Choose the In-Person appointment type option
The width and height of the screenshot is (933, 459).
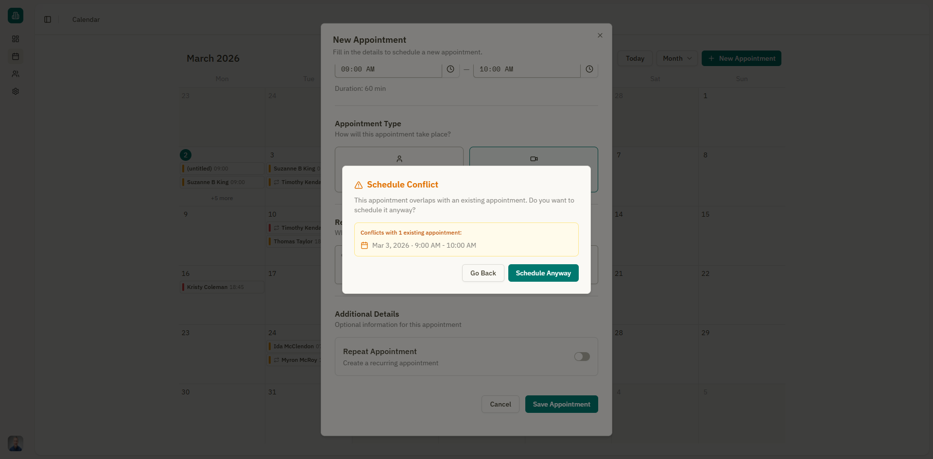coord(399,159)
